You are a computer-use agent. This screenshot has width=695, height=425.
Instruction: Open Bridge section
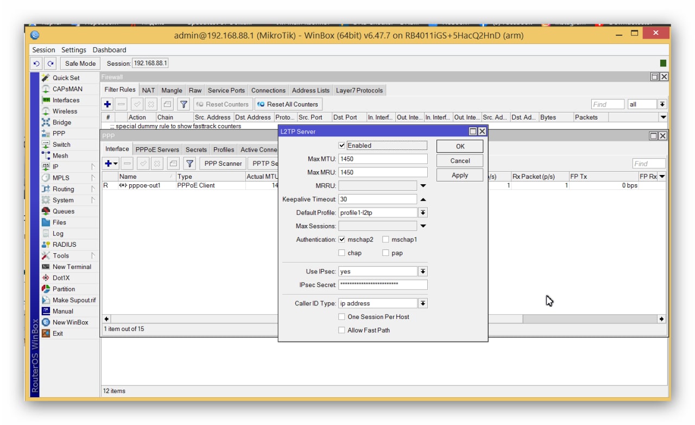[61, 122]
